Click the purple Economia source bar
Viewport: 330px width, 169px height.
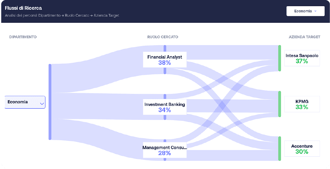50,102
